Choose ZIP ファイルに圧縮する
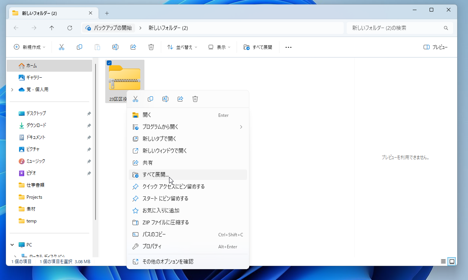The height and width of the screenshot is (280, 468). [188, 223]
